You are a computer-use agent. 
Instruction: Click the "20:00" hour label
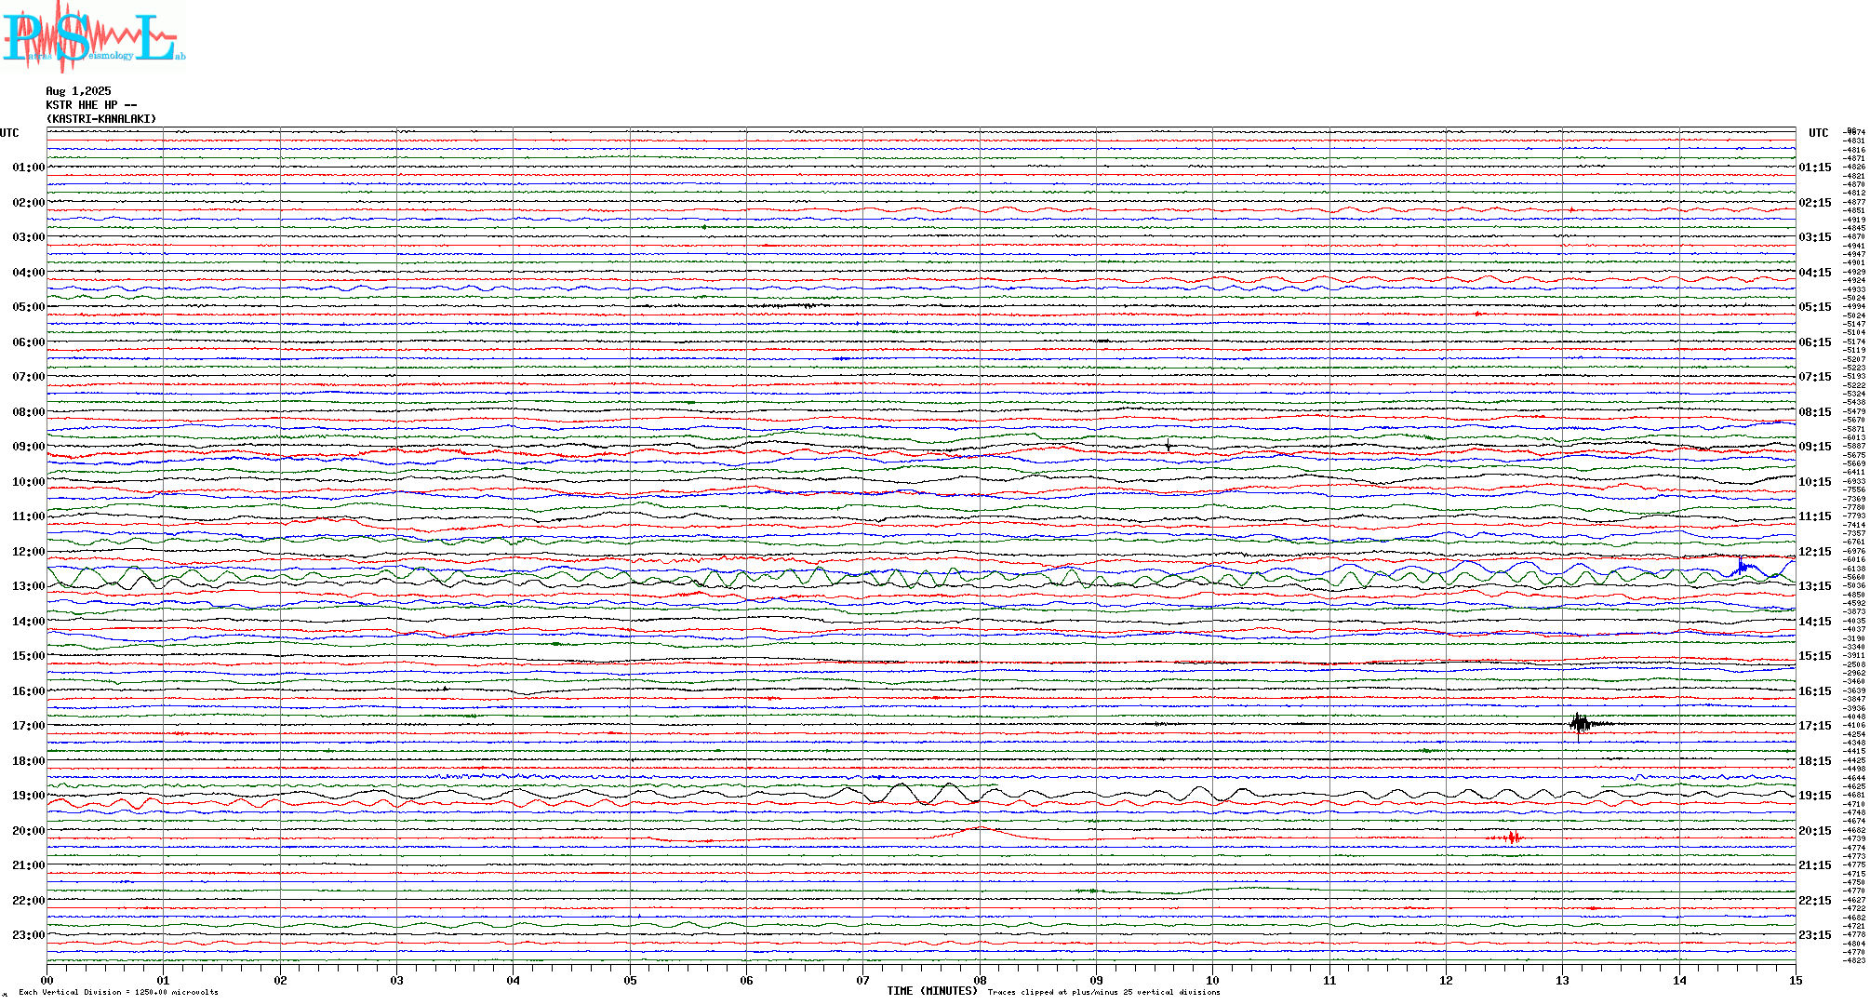tap(28, 831)
